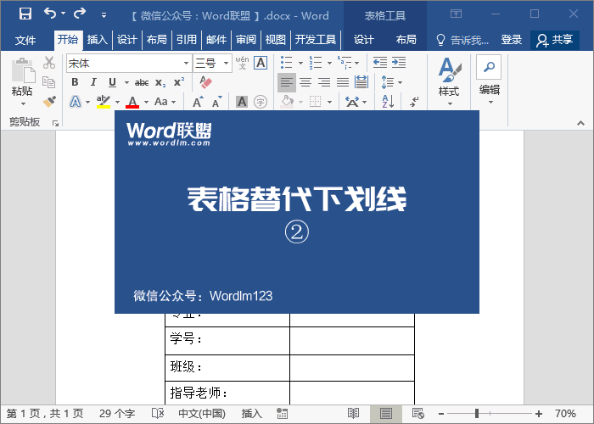Open the 审阅 ribbon tab
594x424 pixels.
246,39
